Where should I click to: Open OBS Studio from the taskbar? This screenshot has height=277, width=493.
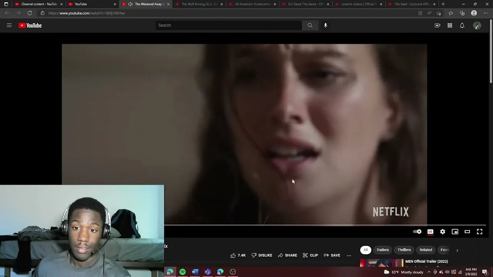pos(233,272)
